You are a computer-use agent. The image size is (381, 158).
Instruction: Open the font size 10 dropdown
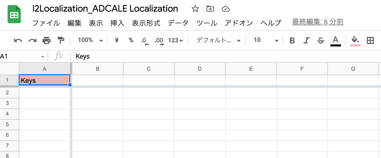tap(266, 40)
